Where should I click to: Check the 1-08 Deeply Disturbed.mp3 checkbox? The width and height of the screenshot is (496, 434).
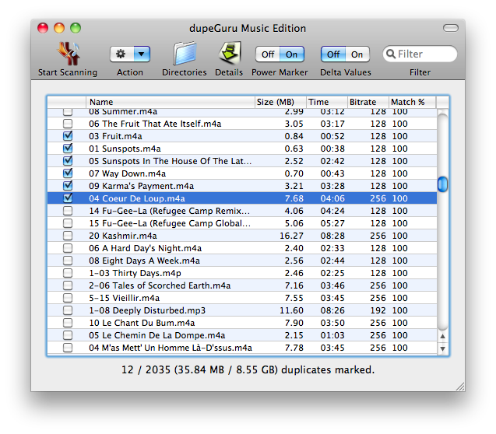(68, 310)
